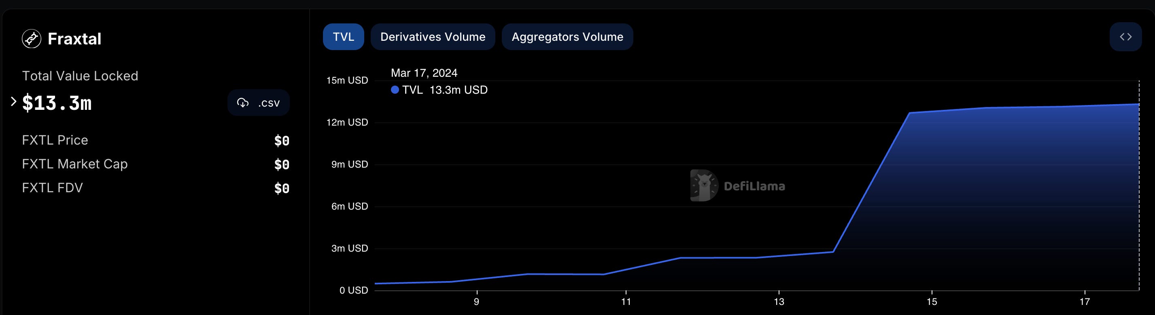
Task: Click the x-axis date label 17
Action: coord(1085,302)
